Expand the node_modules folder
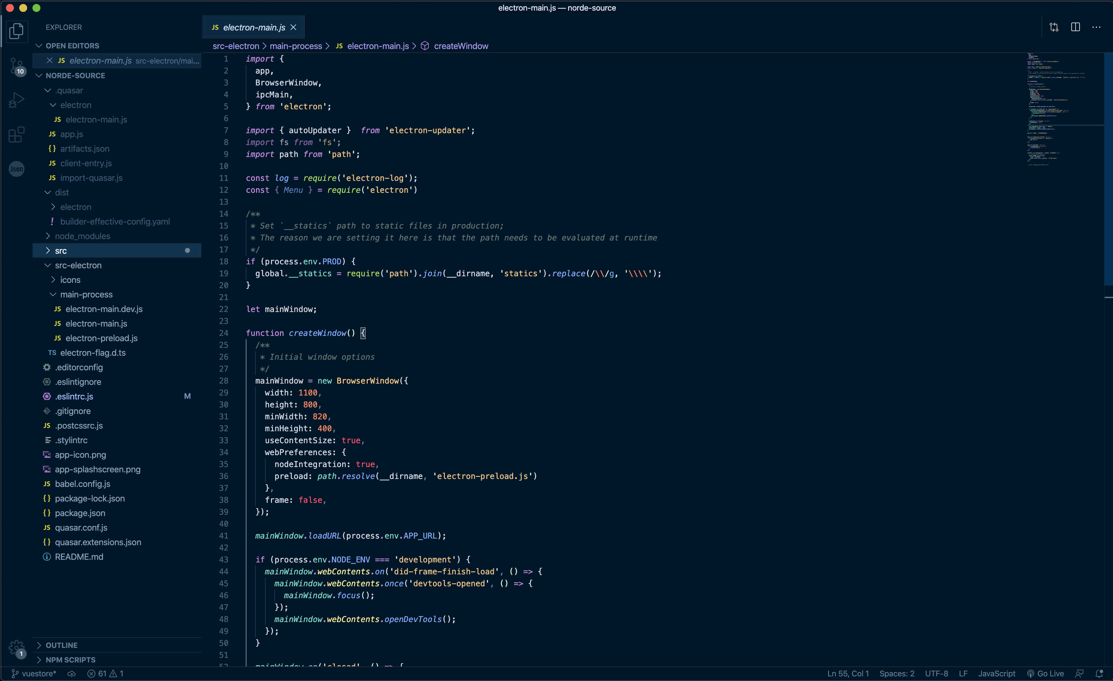1113x681 pixels. [x=117, y=236]
